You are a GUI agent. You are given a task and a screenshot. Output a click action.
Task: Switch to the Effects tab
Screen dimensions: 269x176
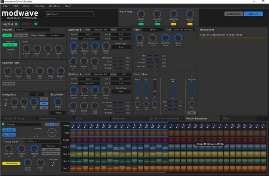coord(239,119)
